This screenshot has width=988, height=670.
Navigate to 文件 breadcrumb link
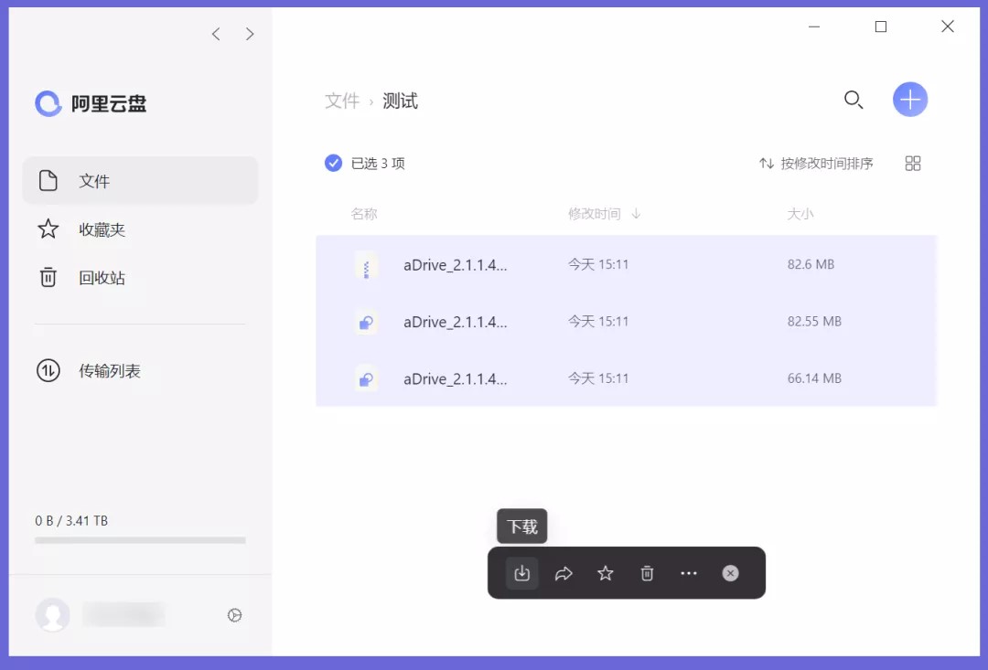(x=342, y=101)
